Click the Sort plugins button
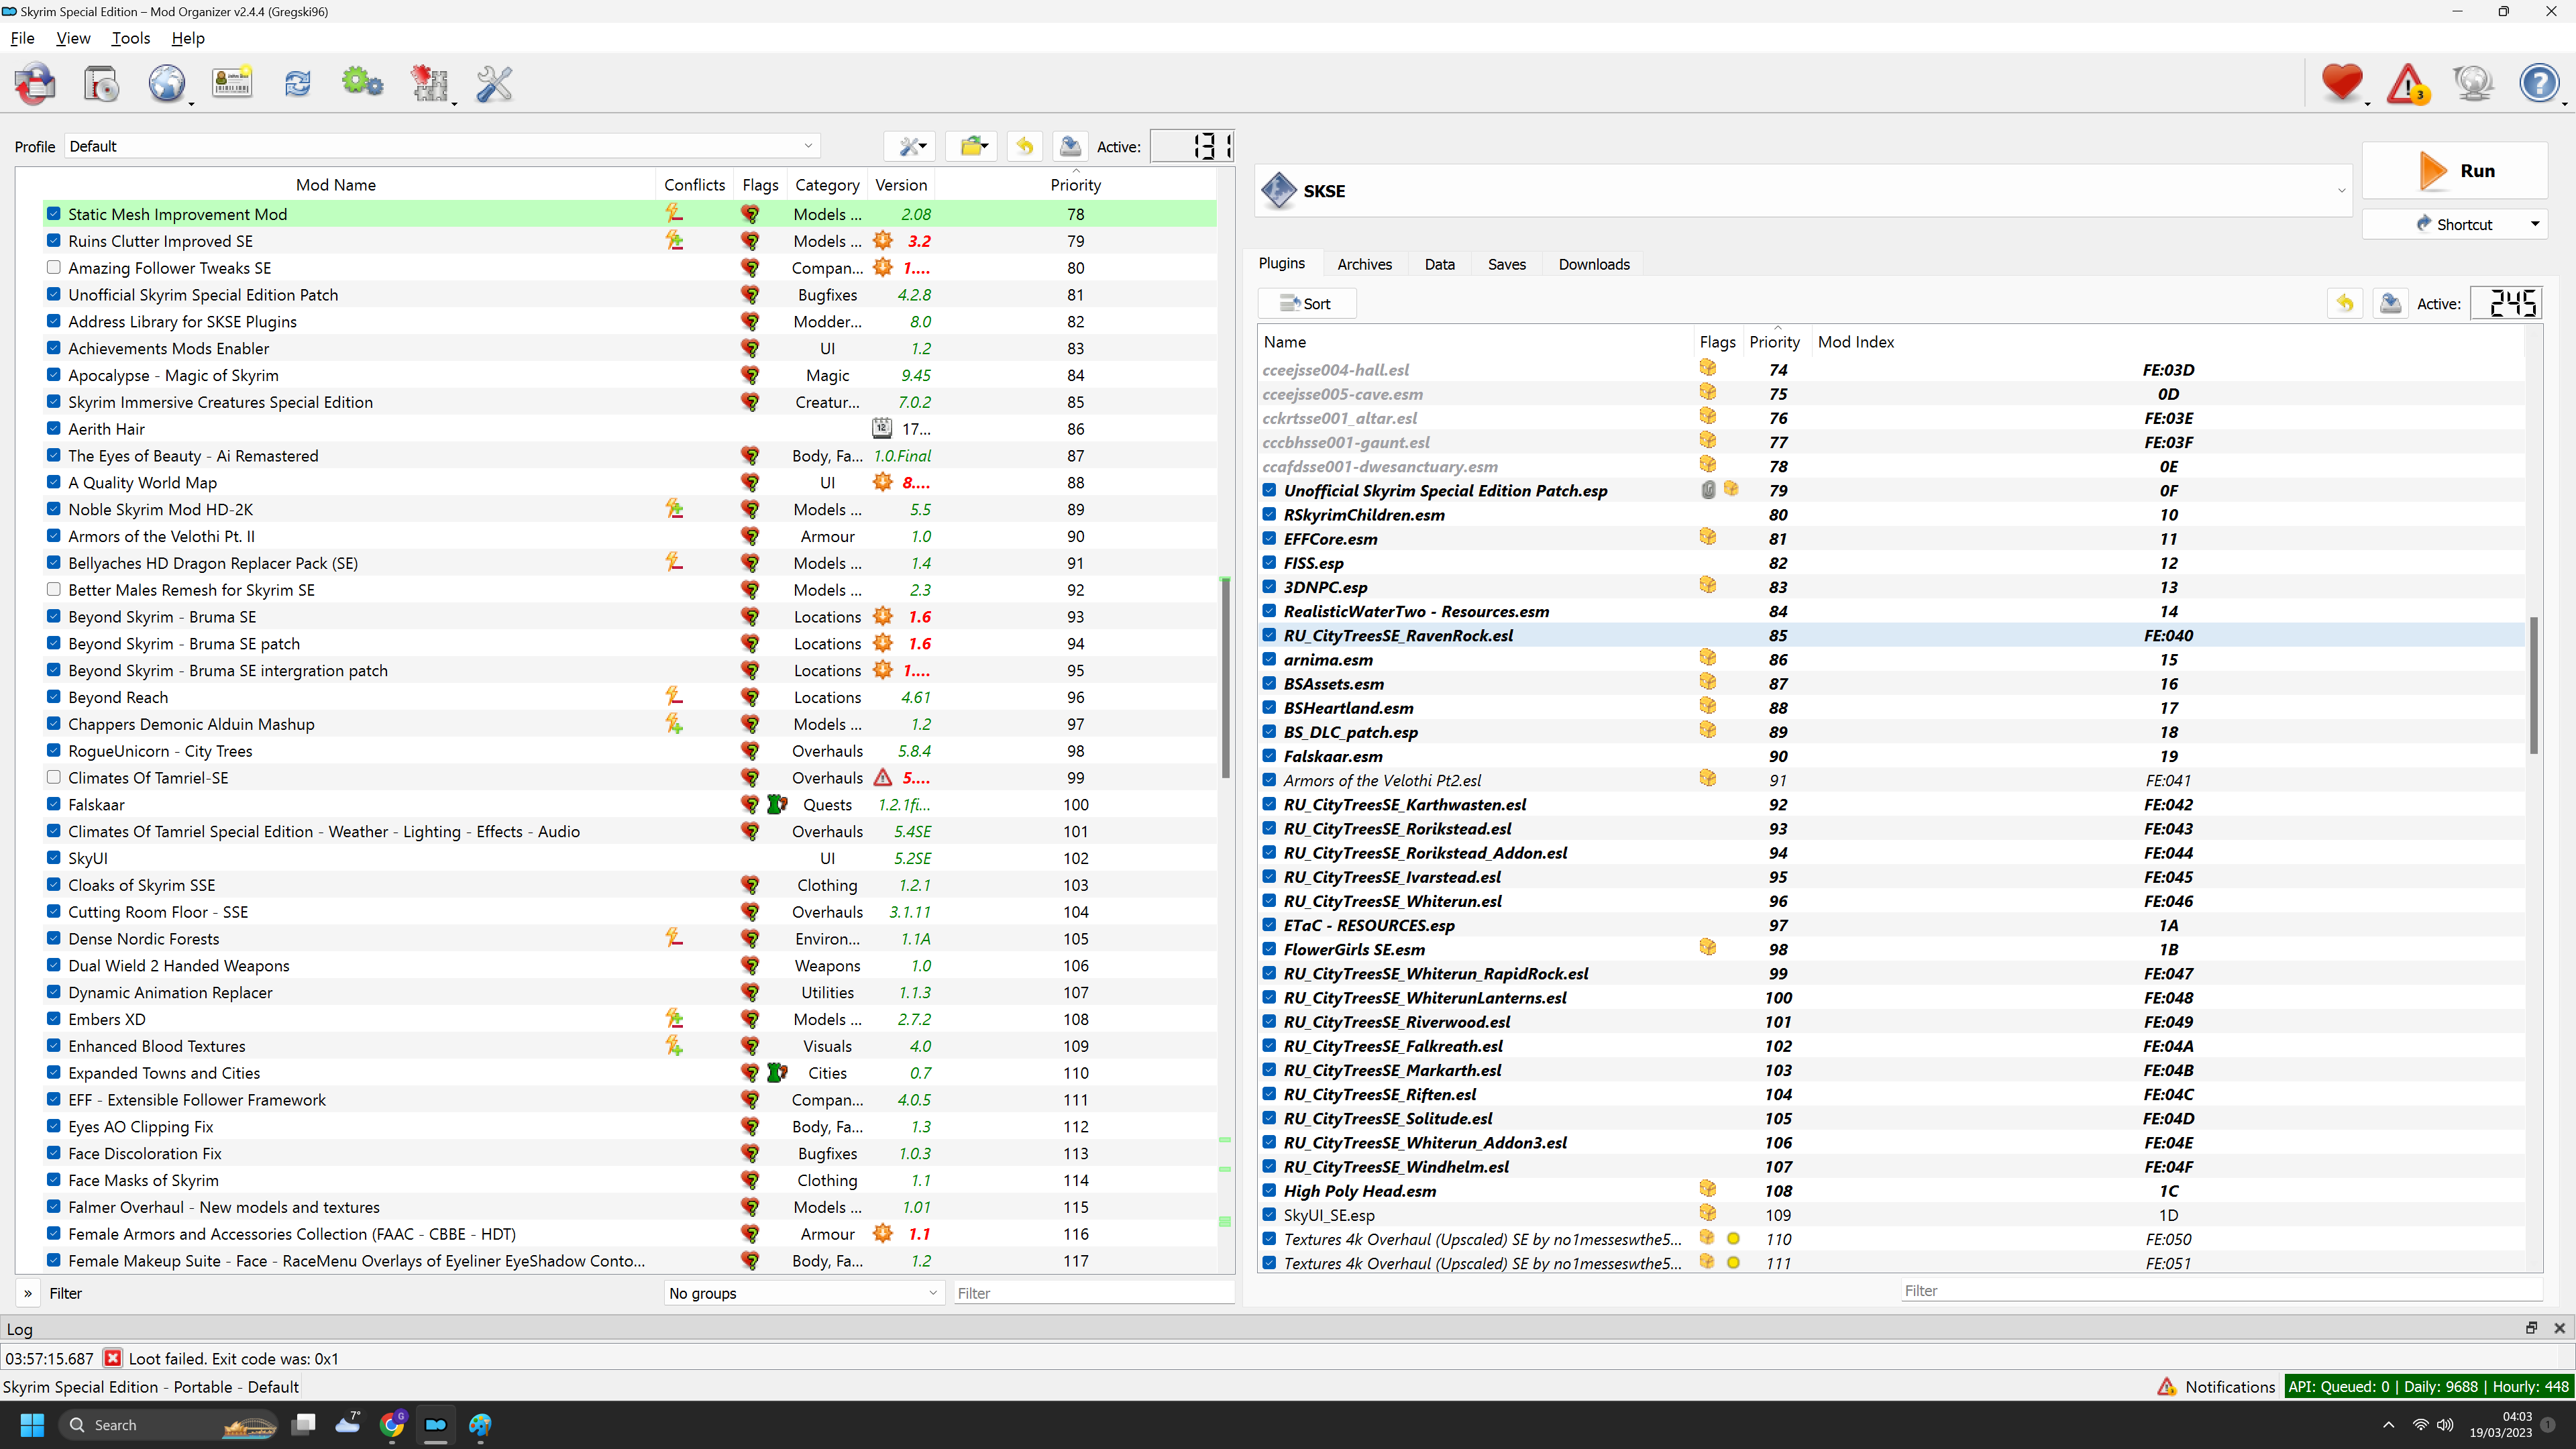This screenshot has height=1449, width=2576. [1306, 303]
